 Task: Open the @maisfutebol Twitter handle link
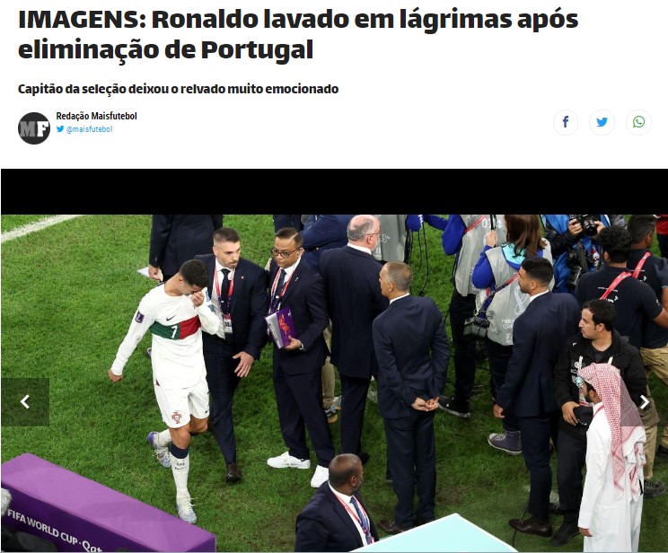90,129
